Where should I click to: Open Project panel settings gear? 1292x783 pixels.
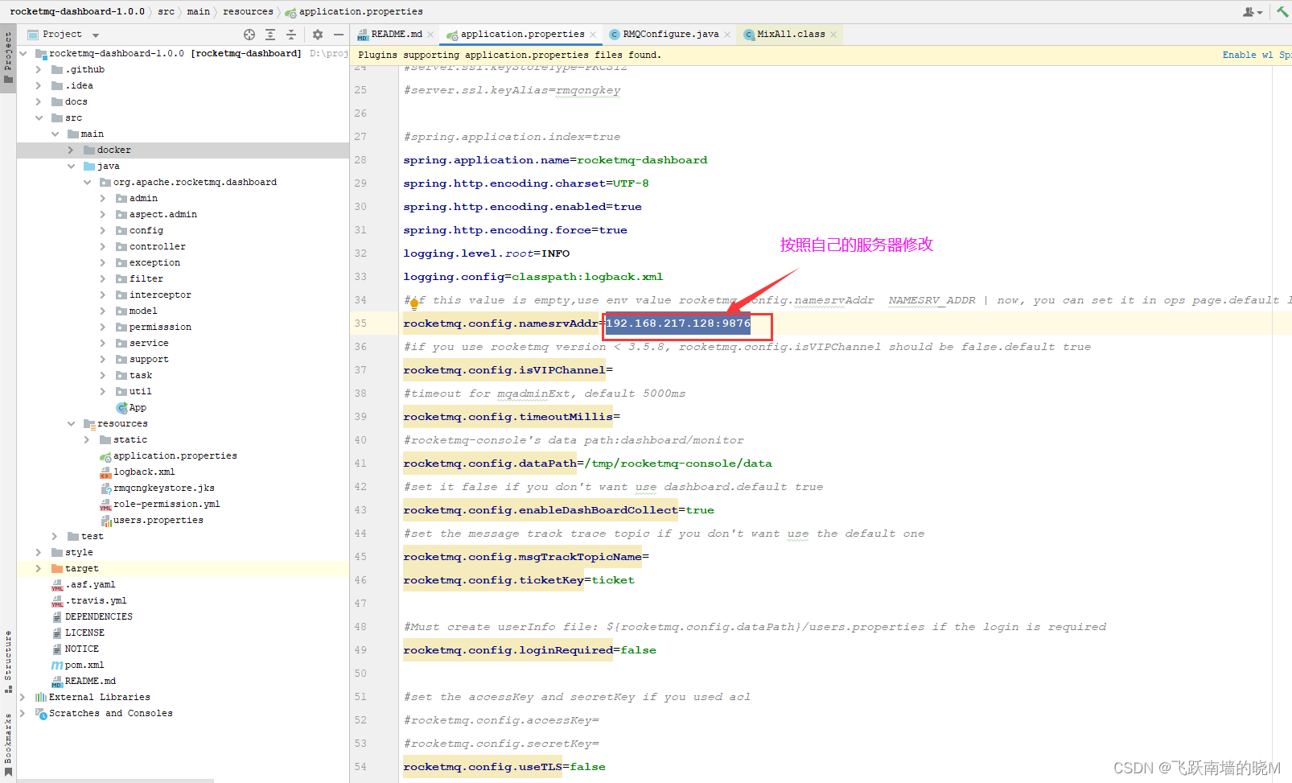tap(318, 35)
